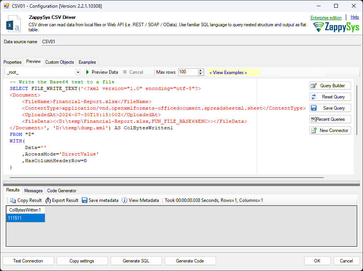Viewport: 363px width, 271px height.
Task: Click the Save metadata label
Action: click(103, 200)
